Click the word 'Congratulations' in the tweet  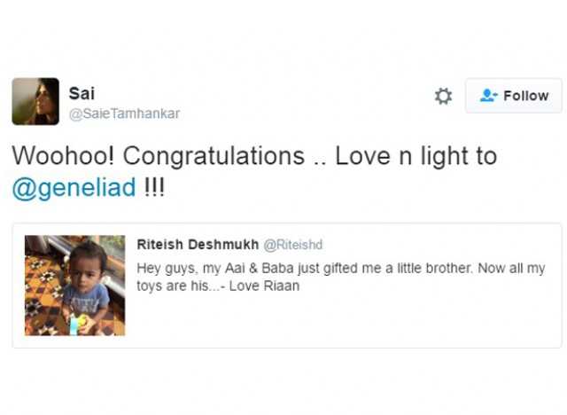(214, 156)
